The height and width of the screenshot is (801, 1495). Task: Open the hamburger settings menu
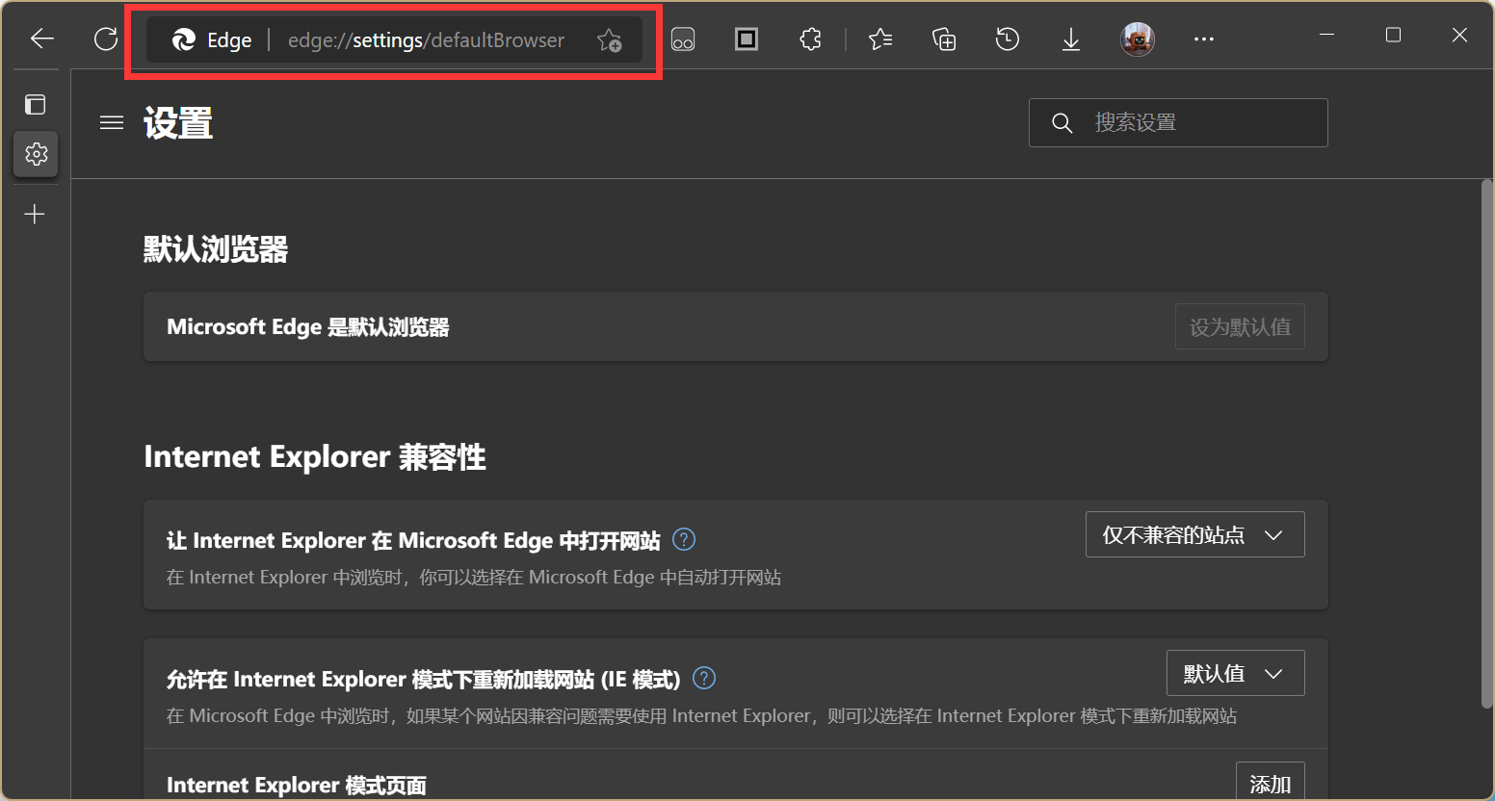(112, 122)
